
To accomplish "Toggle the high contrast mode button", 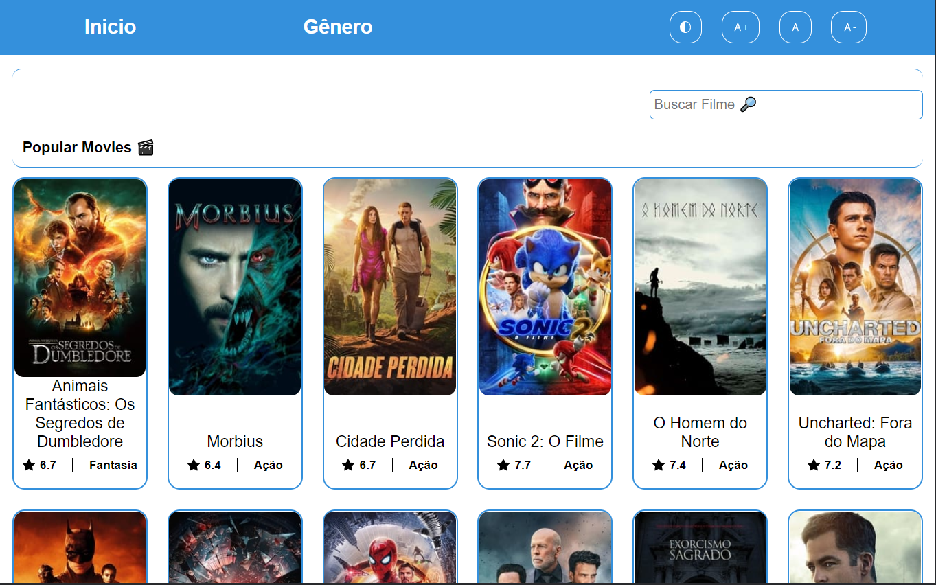I will coord(685,27).
